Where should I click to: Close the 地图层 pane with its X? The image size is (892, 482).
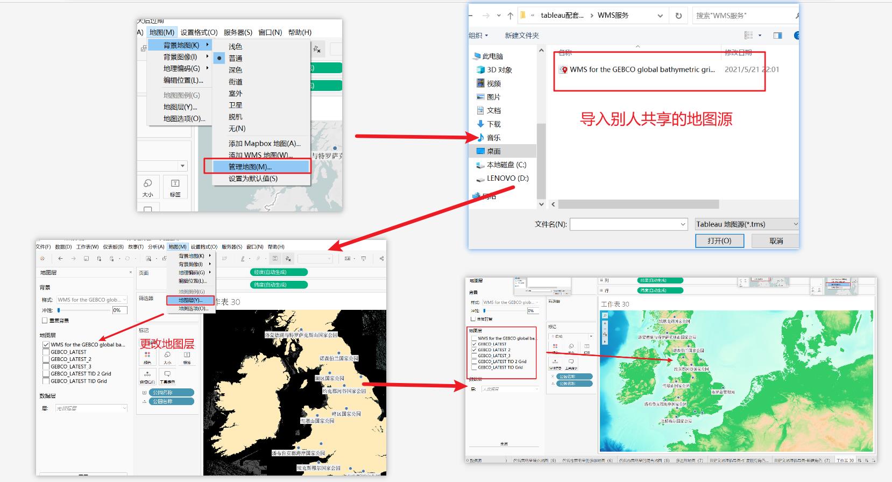130,273
